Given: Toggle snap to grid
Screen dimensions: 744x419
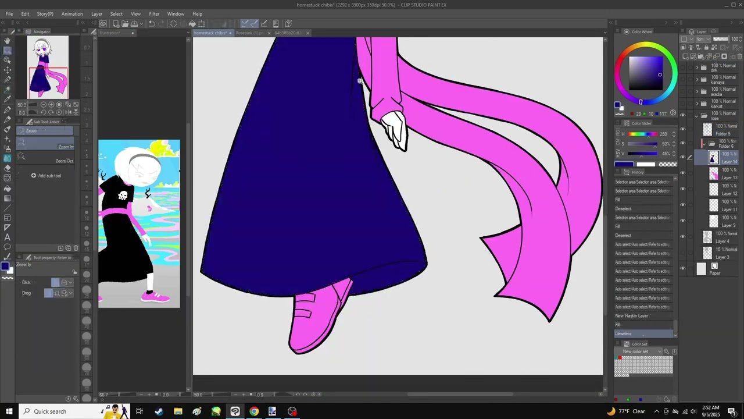Looking at the screenshot, I should [x=264, y=23].
